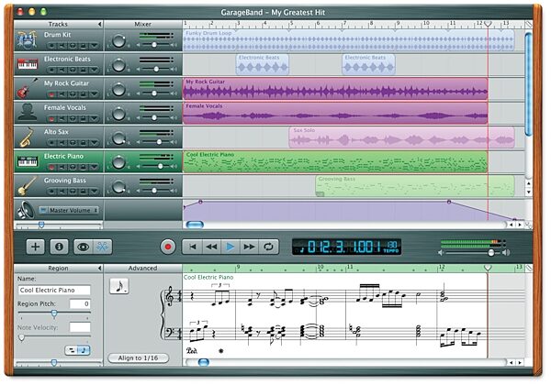Expand automation arrow on Female Vocals track
This screenshot has width=551, height=385.
click(x=95, y=118)
